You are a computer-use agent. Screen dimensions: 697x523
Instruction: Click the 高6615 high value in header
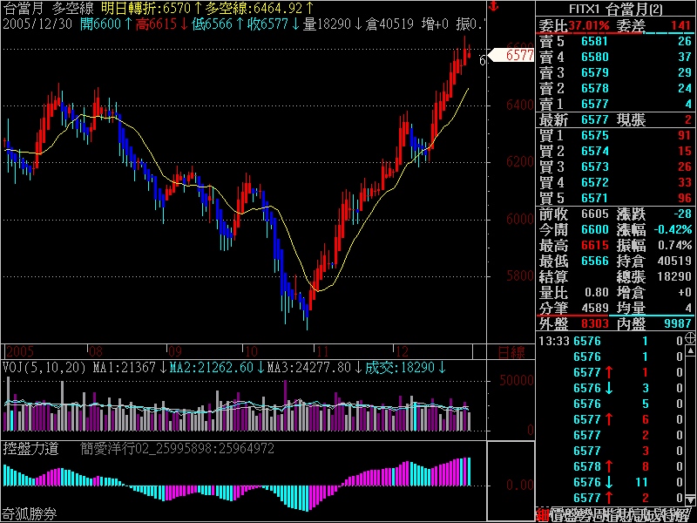[x=162, y=24]
